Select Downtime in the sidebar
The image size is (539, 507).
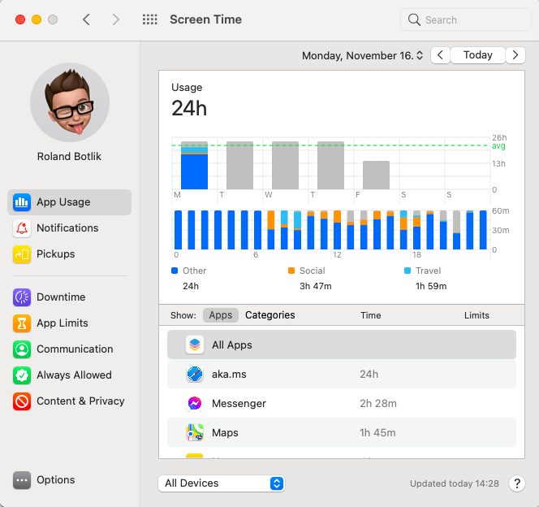pyautogui.click(x=70, y=297)
